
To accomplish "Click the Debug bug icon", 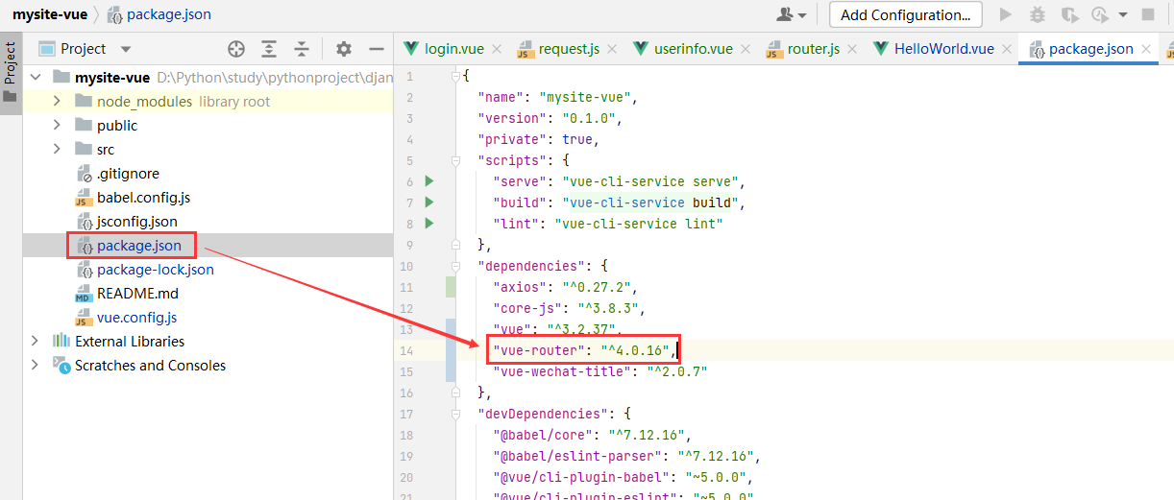I will (1038, 14).
